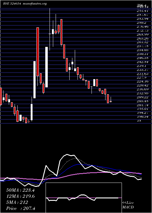The height and width of the screenshot is (213, 152).
Task: Click the 209.22 price axis label
Action: [142, 97]
